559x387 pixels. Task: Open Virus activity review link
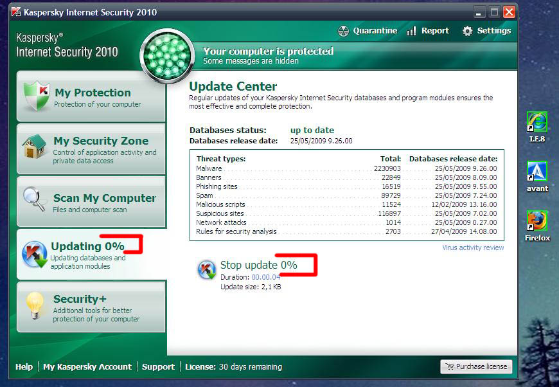pyautogui.click(x=473, y=248)
